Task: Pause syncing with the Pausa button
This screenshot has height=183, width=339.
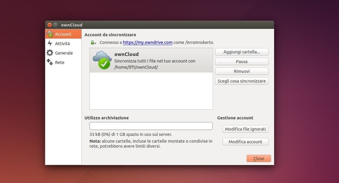Action: pyautogui.click(x=241, y=62)
